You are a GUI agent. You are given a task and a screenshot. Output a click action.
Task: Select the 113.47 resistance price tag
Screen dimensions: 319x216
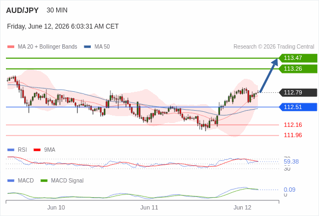[298, 58]
